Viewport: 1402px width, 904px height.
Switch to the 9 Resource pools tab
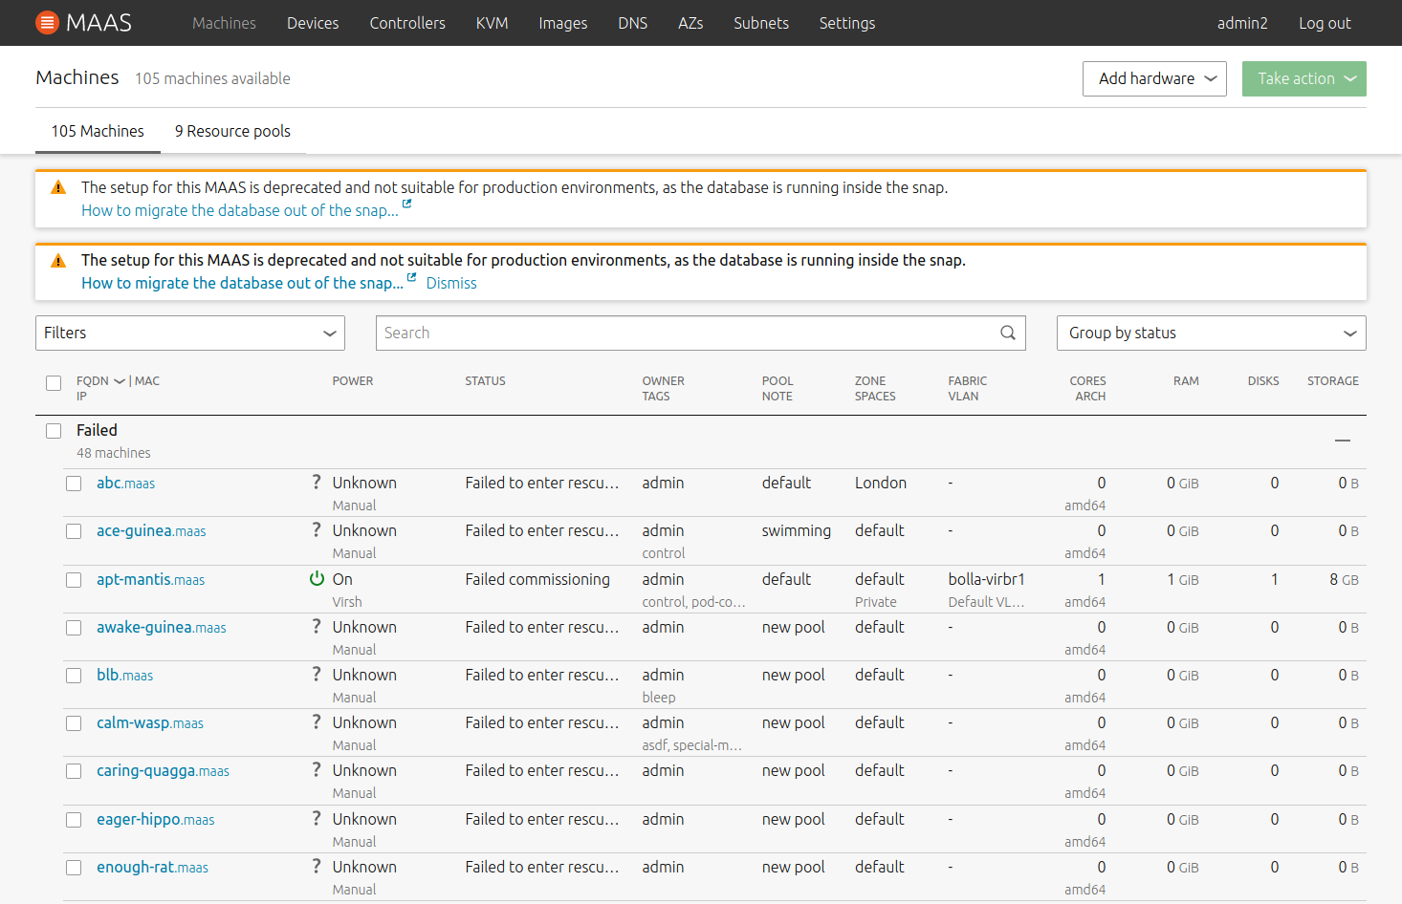click(232, 131)
